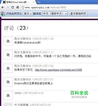The image size is (98, 106).
Task: Close the Saint-Aubin tab
Action: [x=34, y=2]
